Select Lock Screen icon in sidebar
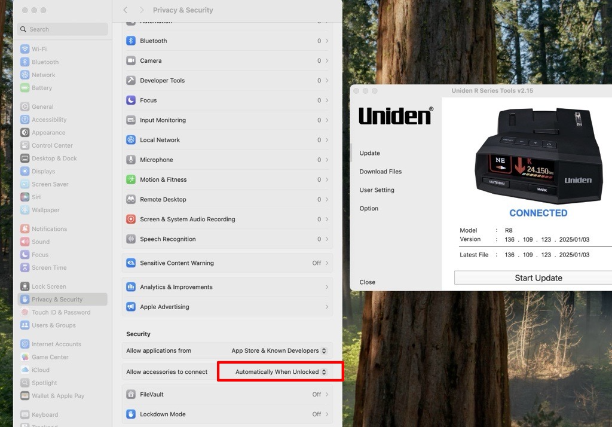The image size is (612, 427). [x=25, y=286]
